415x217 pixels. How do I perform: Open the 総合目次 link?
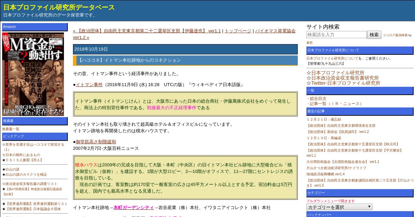point(318,99)
